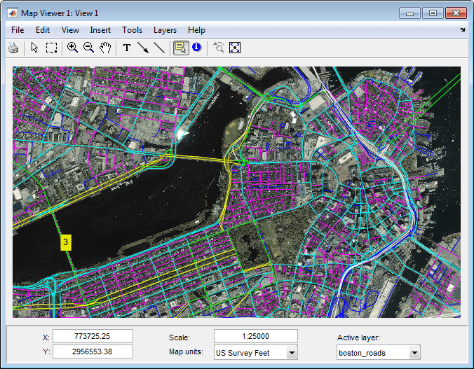
Task: Click the yellow datatip labeled 3
Action: coord(65,242)
